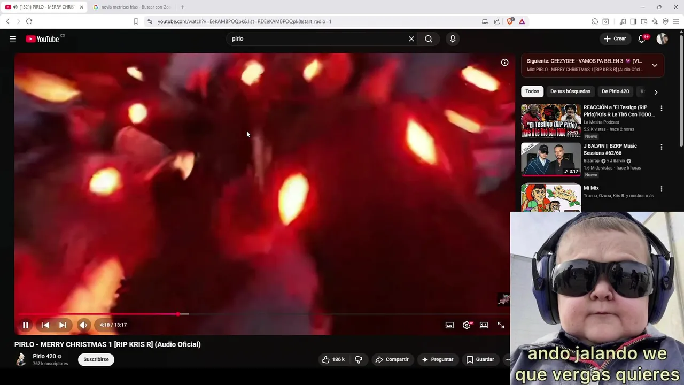Click Preguntar ask button
Screen dimensions: 684x385
438,359
